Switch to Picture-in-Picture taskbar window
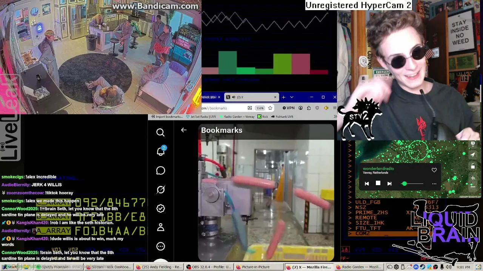The height and width of the screenshot is (271, 483). click(259, 267)
